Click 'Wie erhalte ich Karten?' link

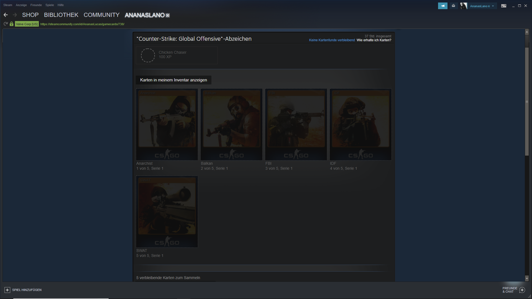[x=374, y=40]
